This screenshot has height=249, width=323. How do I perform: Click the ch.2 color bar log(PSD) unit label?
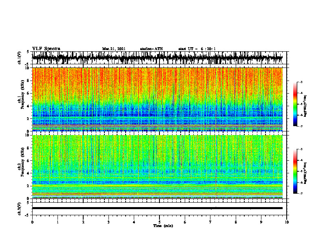pyautogui.click(x=305, y=173)
